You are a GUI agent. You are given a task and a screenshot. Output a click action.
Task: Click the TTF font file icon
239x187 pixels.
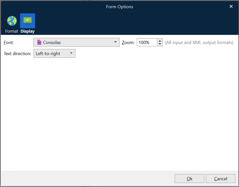tap(39, 42)
